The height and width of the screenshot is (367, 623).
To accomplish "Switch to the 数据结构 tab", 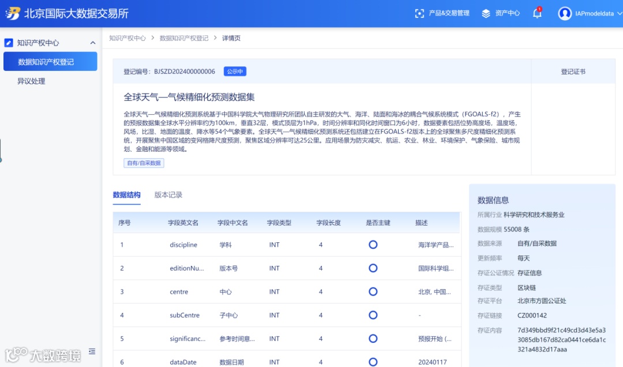I will (127, 195).
